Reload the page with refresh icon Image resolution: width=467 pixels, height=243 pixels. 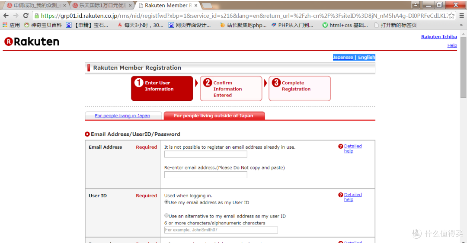point(26,16)
